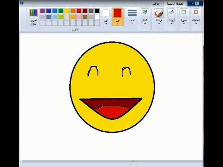This screenshot has width=223, height=167.
Task: Pick the pink rose color swatch
Action: click(79, 17)
